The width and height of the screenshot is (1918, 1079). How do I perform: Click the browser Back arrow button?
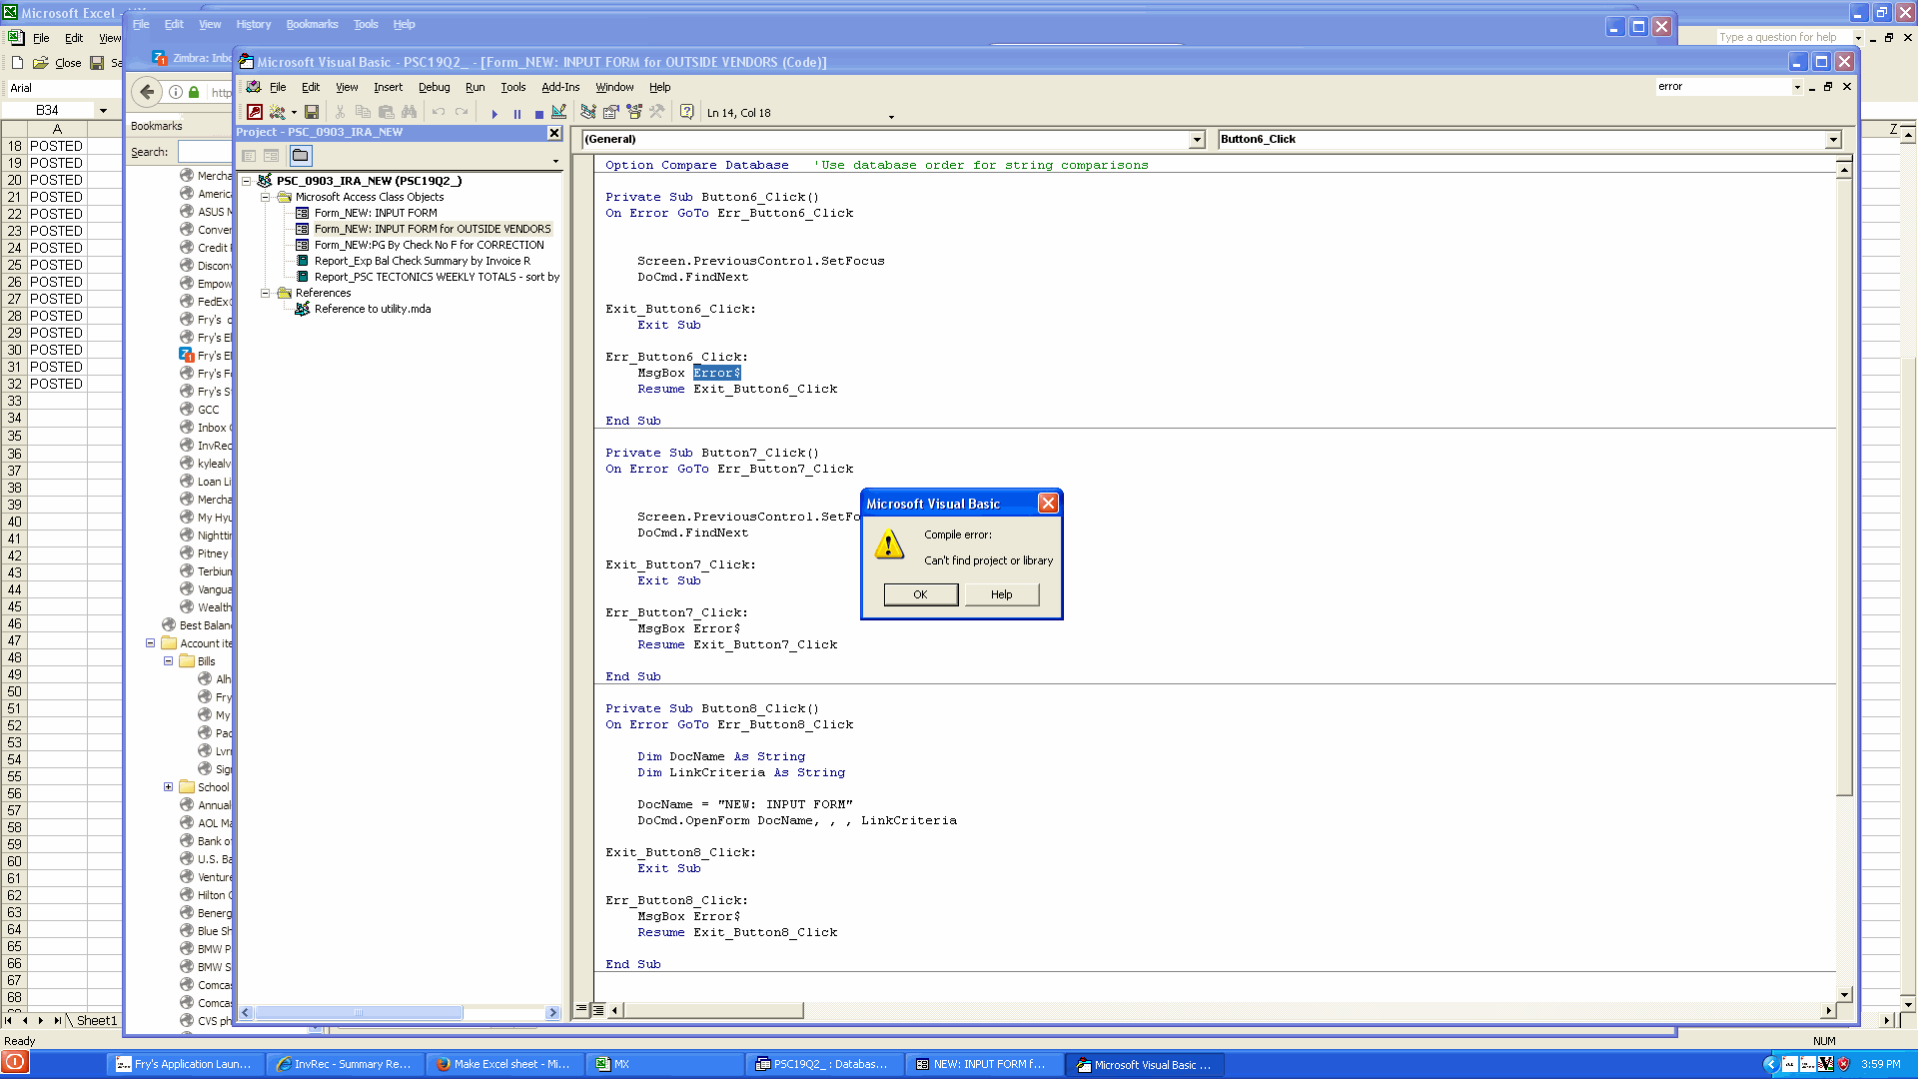coord(147,92)
